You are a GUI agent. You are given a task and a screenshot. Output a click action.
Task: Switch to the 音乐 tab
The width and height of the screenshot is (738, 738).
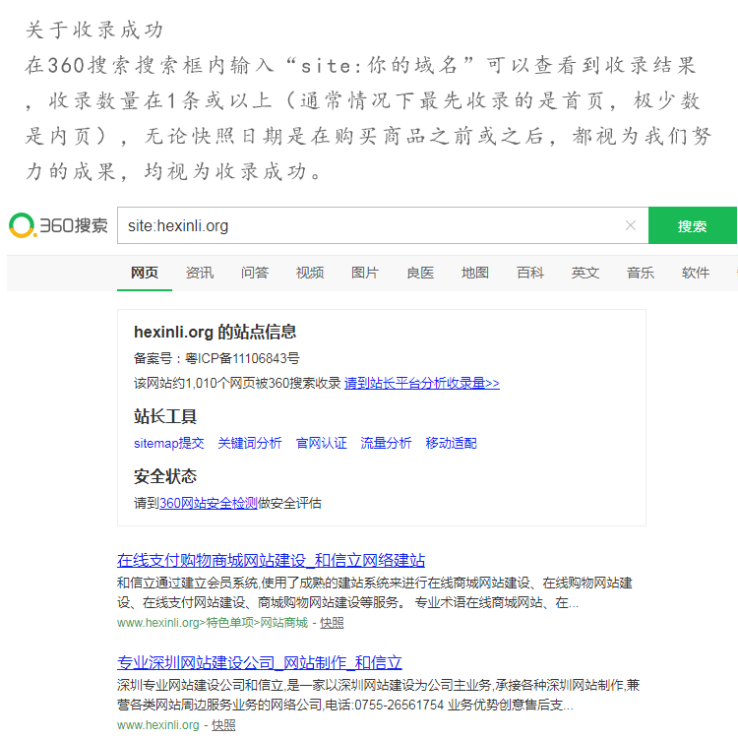pos(641,273)
